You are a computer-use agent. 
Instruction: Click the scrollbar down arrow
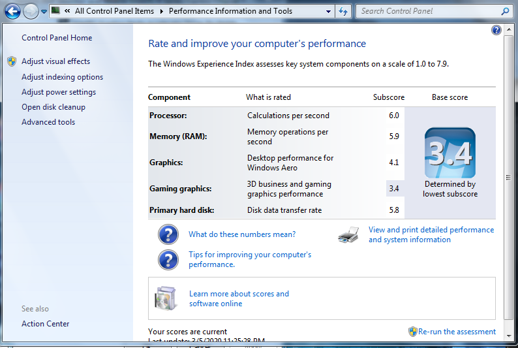coord(509,336)
